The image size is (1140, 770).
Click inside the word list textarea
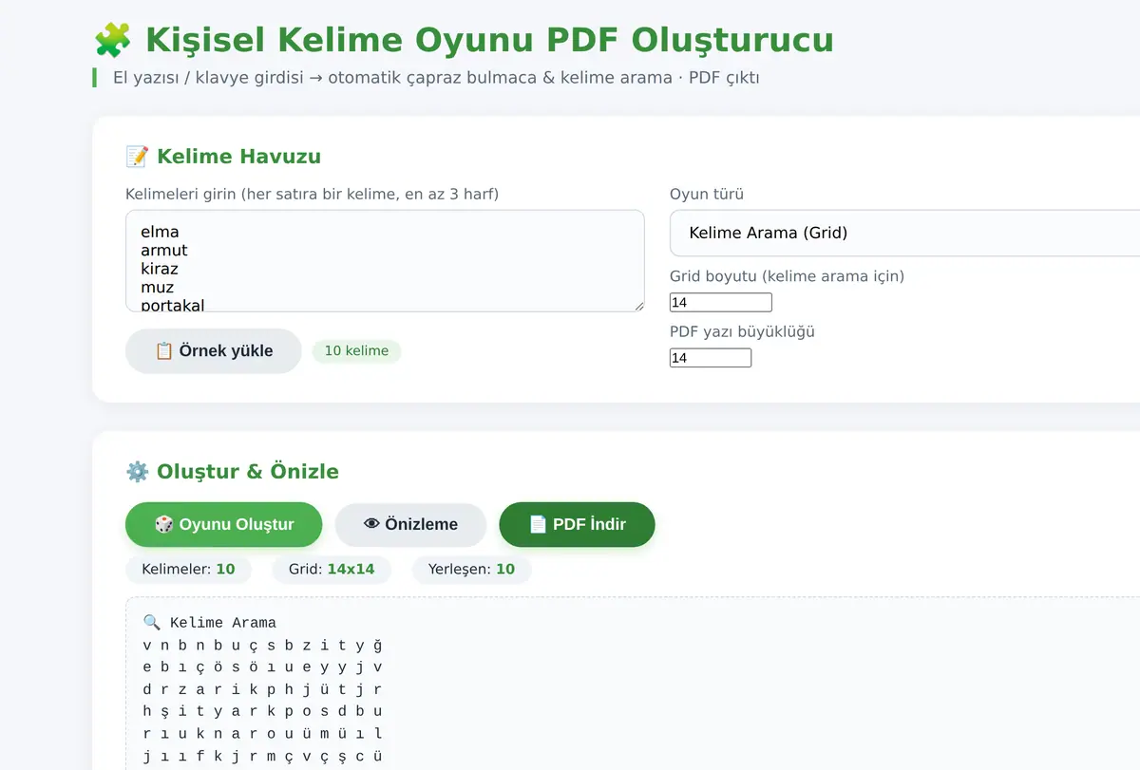[x=385, y=261]
